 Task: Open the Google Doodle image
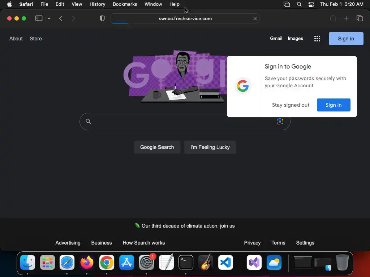coord(175,76)
